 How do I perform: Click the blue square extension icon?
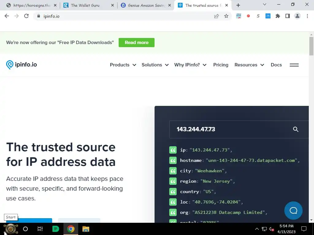[x=268, y=16]
